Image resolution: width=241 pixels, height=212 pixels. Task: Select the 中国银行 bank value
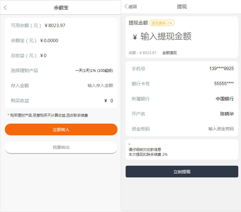[225, 99]
